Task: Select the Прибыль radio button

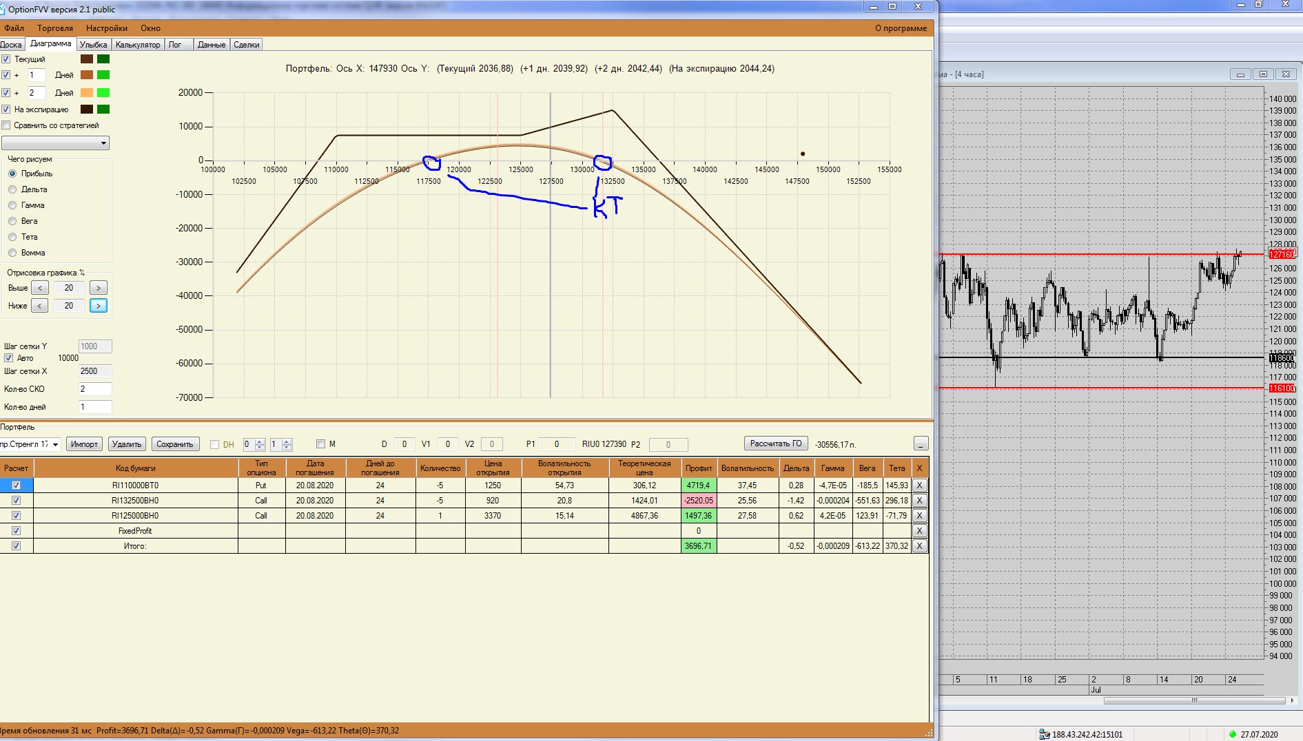Action: (12, 174)
